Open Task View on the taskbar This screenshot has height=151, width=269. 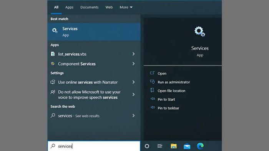(x=160, y=146)
